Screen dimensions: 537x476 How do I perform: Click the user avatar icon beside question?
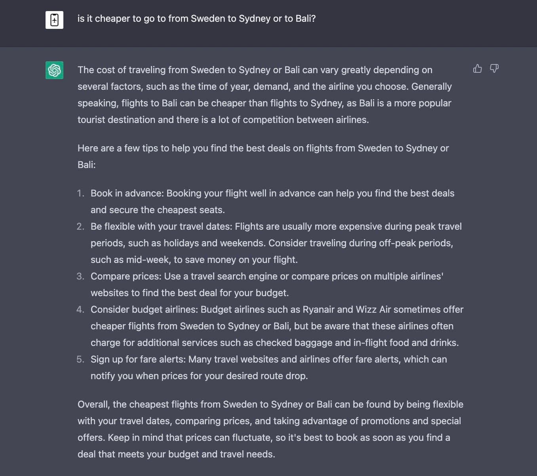click(x=54, y=20)
